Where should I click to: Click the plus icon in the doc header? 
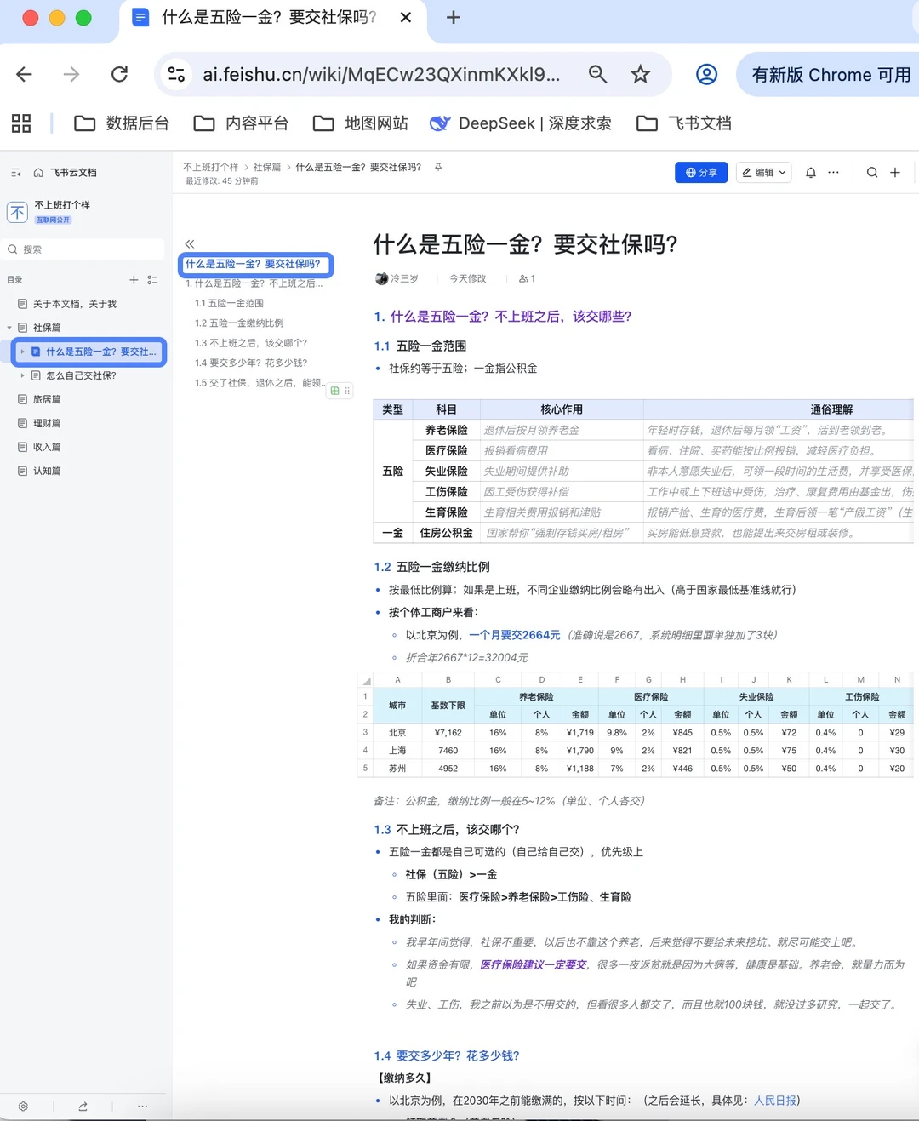[895, 173]
